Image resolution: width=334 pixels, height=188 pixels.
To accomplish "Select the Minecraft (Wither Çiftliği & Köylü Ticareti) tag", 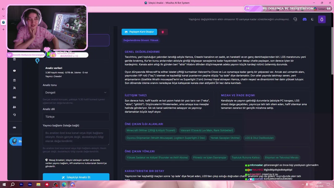I will (151, 130).
